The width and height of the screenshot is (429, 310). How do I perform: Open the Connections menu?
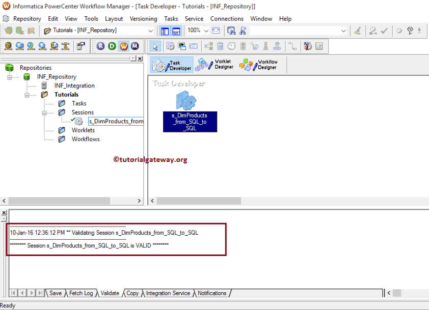pos(227,19)
